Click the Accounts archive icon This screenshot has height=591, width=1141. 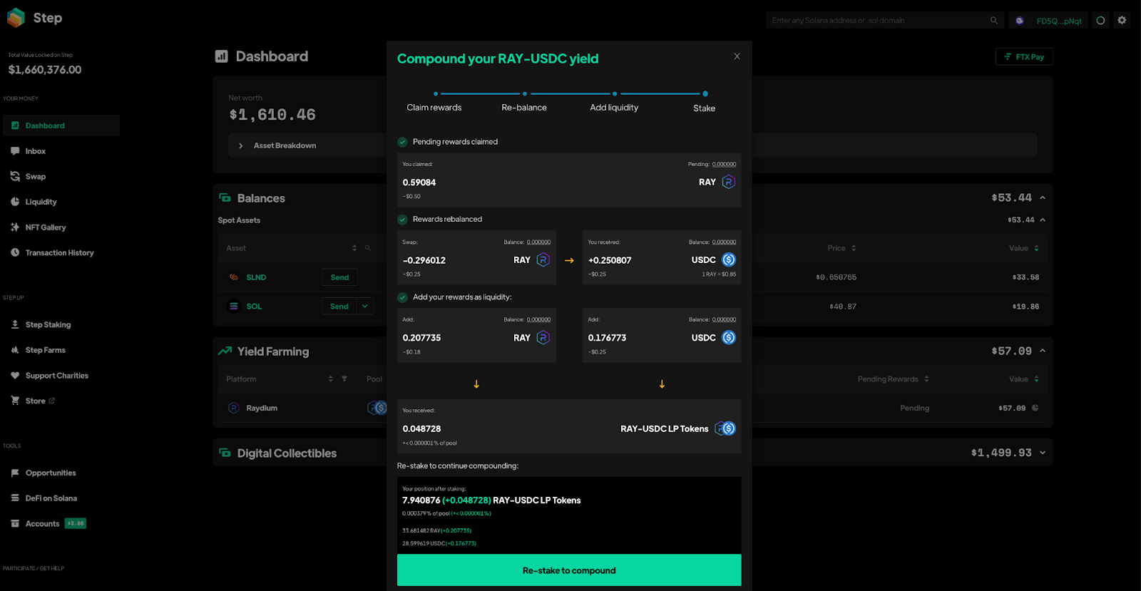pos(15,523)
